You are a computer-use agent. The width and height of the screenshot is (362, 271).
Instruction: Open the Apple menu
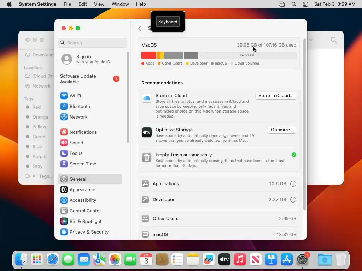tap(9, 4)
